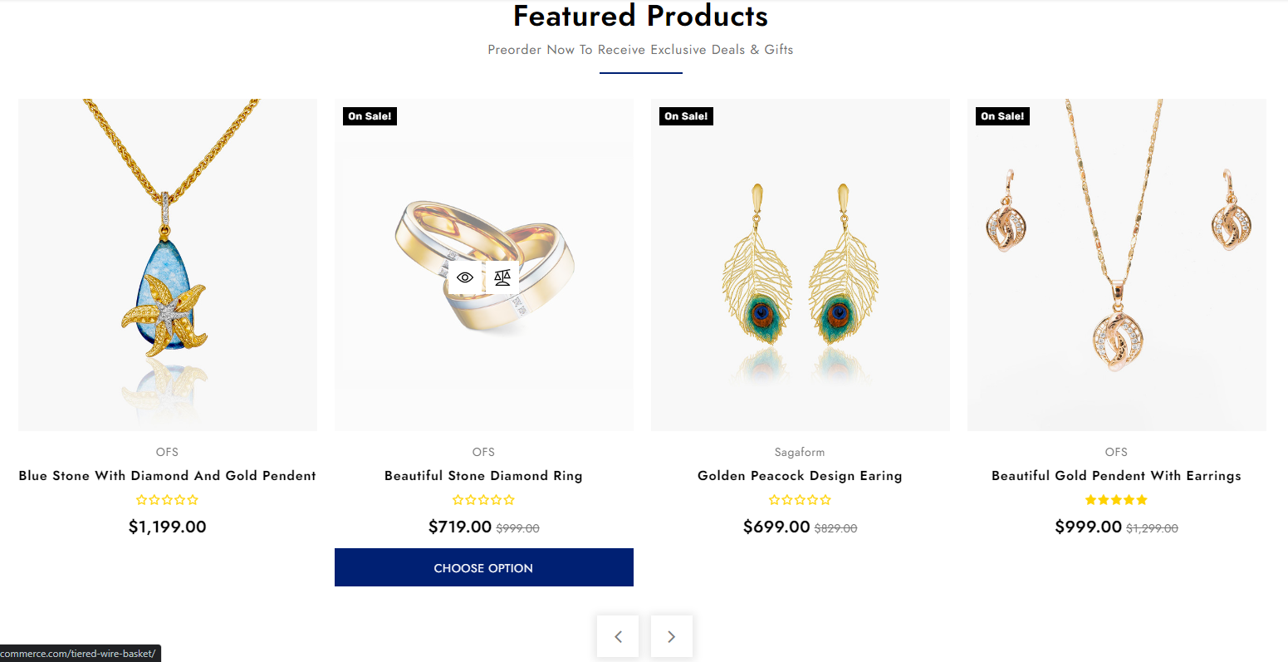
Task: Click star rating under Diamond Ring
Action: (x=483, y=500)
